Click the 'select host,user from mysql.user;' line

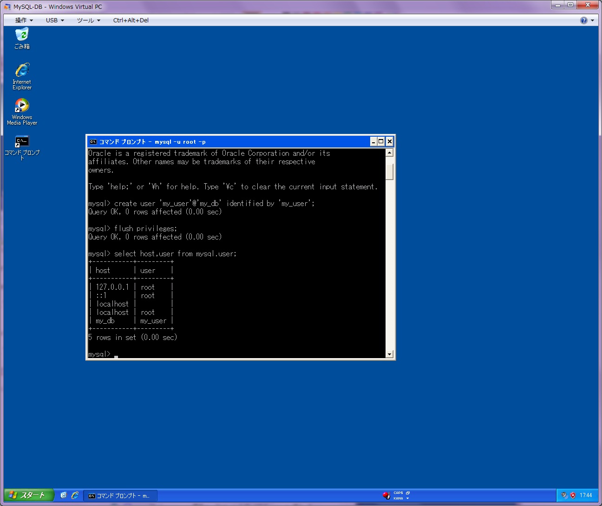point(163,254)
